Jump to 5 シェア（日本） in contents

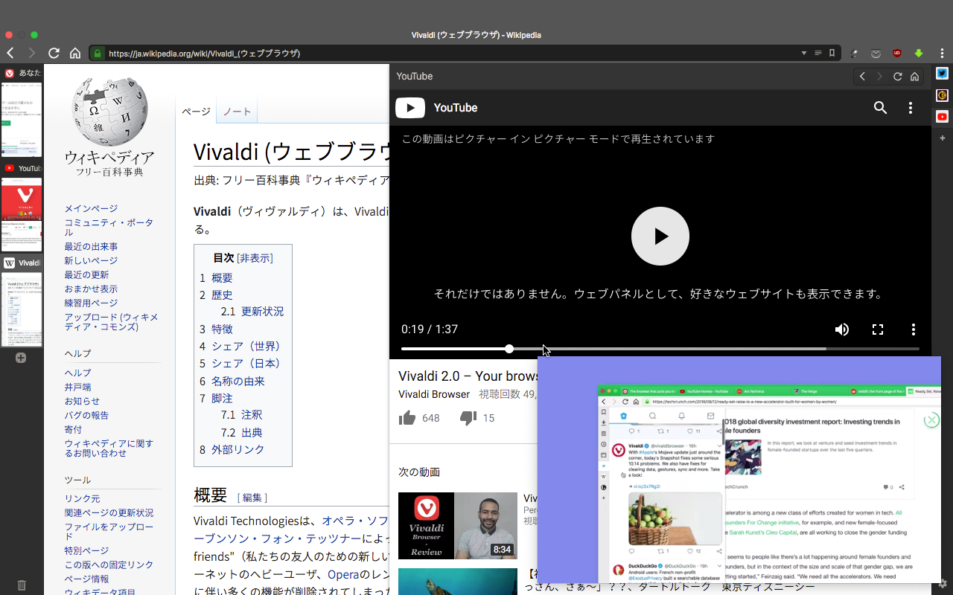tap(241, 364)
